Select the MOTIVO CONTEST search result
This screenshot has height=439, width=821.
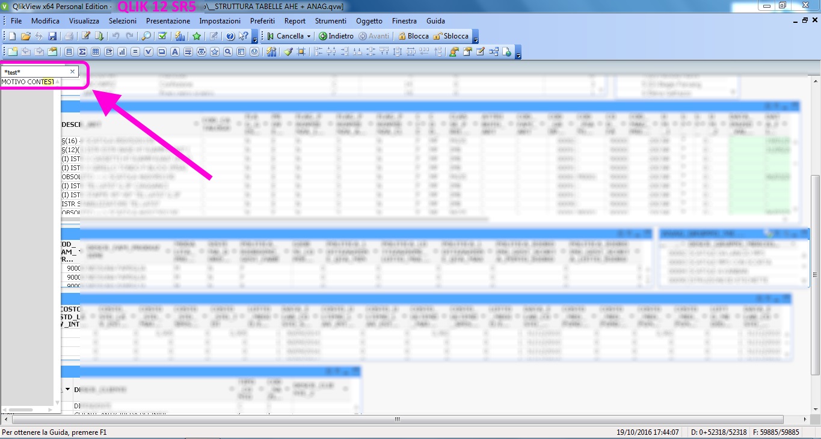pyautogui.click(x=28, y=82)
